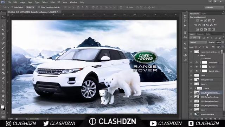Switch to the Channels tab
This screenshot has height=127, width=225.
(x=200, y=34)
